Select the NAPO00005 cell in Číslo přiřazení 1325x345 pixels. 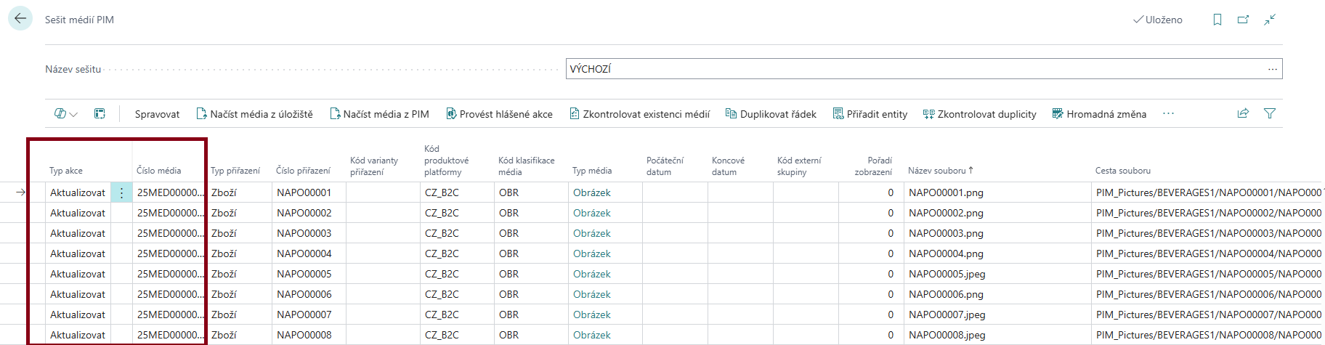pos(304,274)
